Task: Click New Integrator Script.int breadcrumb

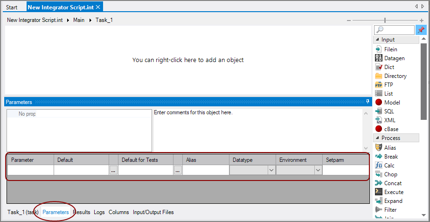Action: (35, 20)
